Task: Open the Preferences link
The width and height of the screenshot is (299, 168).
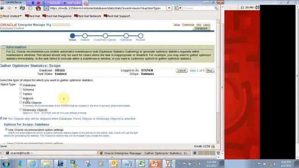Action: 188,25
